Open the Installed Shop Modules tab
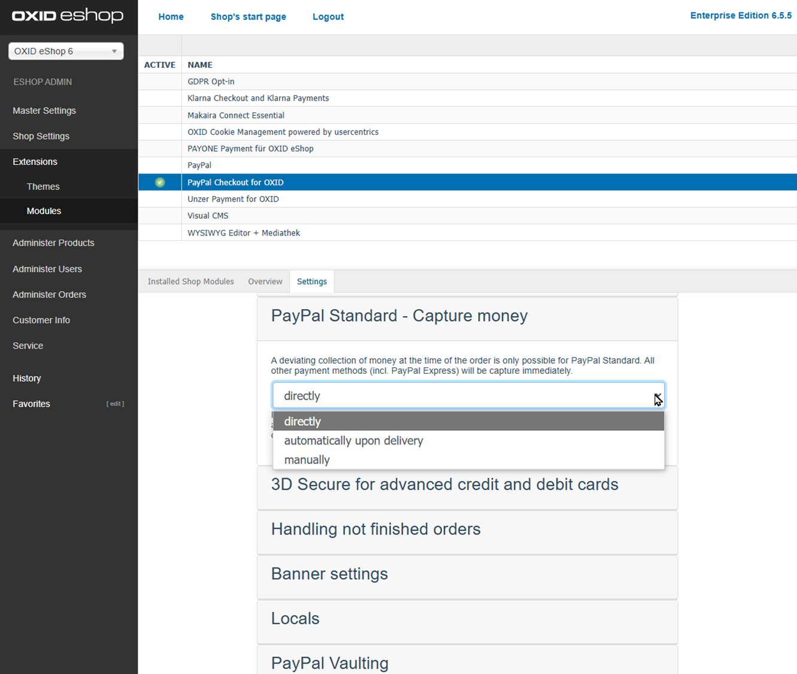The height and width of the screenshot is (674, 797). tap(190, 282)
